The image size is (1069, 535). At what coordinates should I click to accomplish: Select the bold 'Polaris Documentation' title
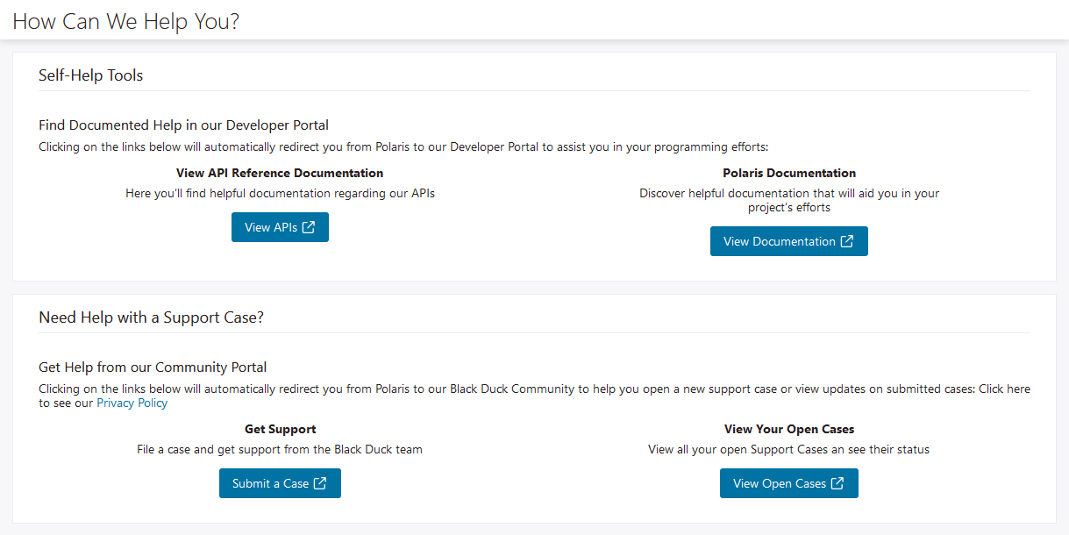point(789,173)
